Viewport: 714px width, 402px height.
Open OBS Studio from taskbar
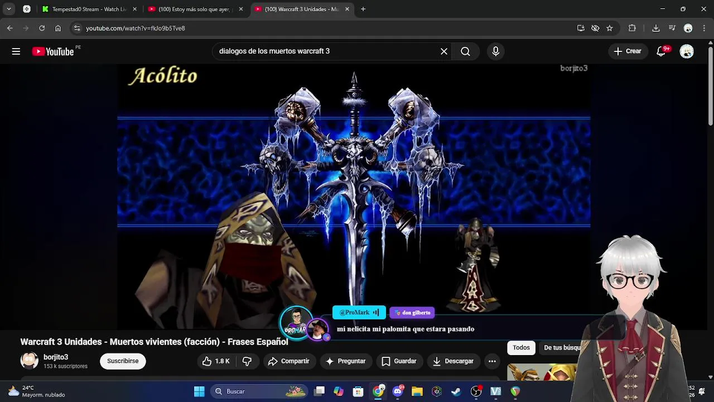(476, 391)
